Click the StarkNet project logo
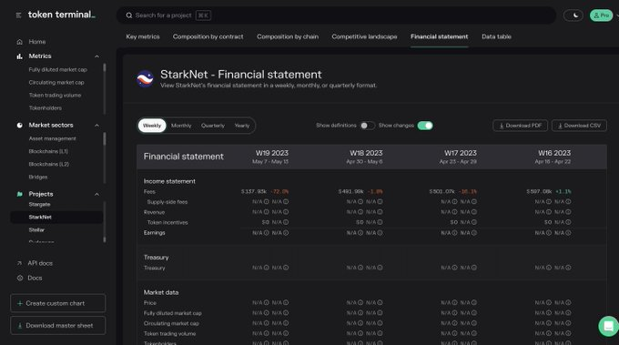This screenshot has height=345, width=619. (x=145, y=78)
